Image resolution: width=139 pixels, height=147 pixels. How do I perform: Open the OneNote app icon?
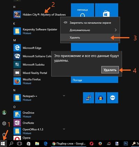tap(17, 123)
